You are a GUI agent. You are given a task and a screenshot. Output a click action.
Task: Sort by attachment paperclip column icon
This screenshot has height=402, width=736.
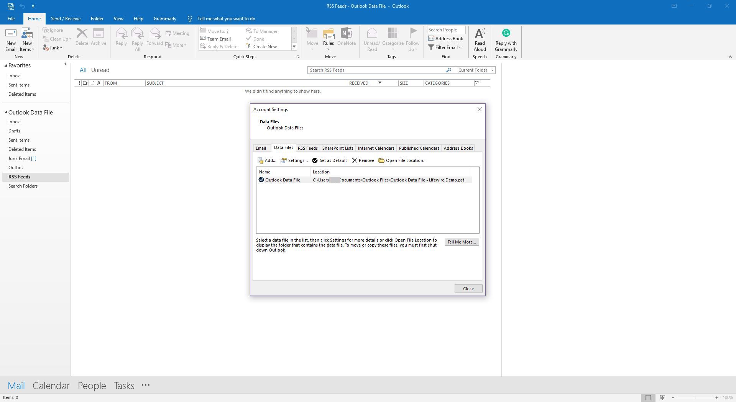(98, 83)
